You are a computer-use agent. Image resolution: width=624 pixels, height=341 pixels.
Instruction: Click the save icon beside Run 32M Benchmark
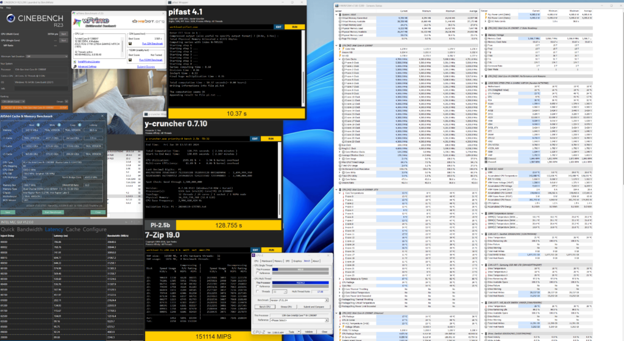coord(130,44)
